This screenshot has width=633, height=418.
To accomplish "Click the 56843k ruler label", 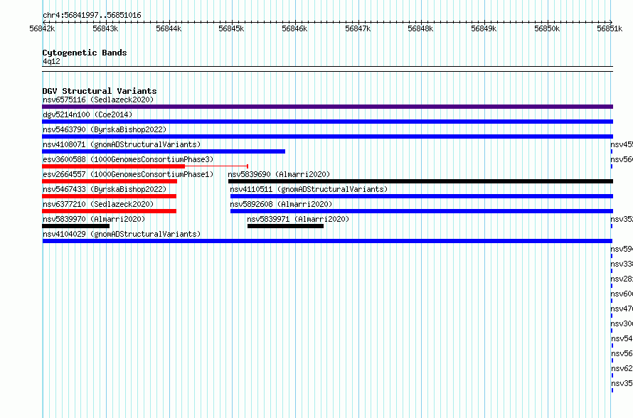I will point(105,28).
